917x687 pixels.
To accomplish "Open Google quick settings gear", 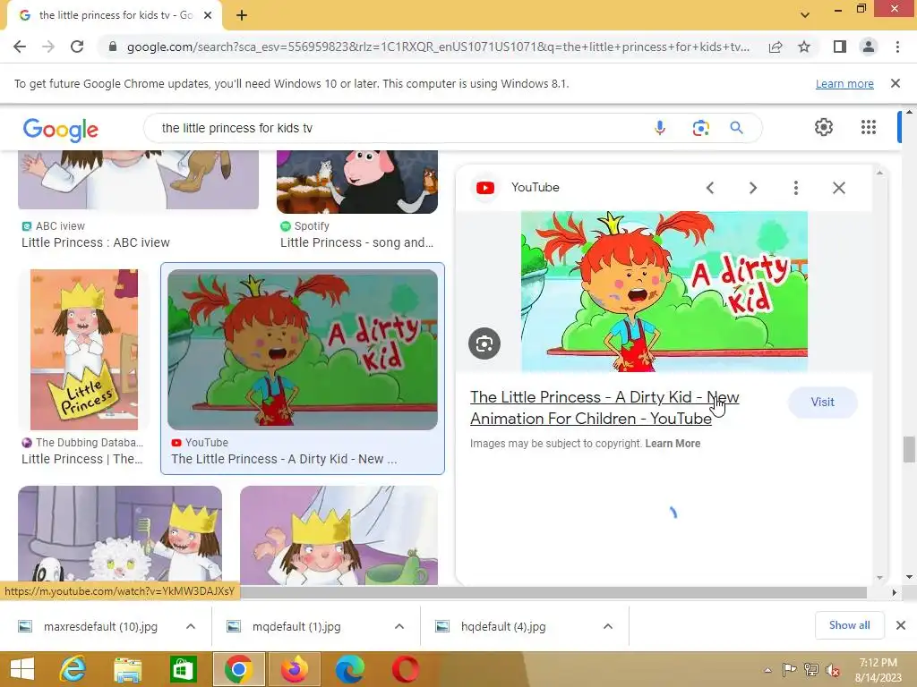I will [x=824, y=127].
